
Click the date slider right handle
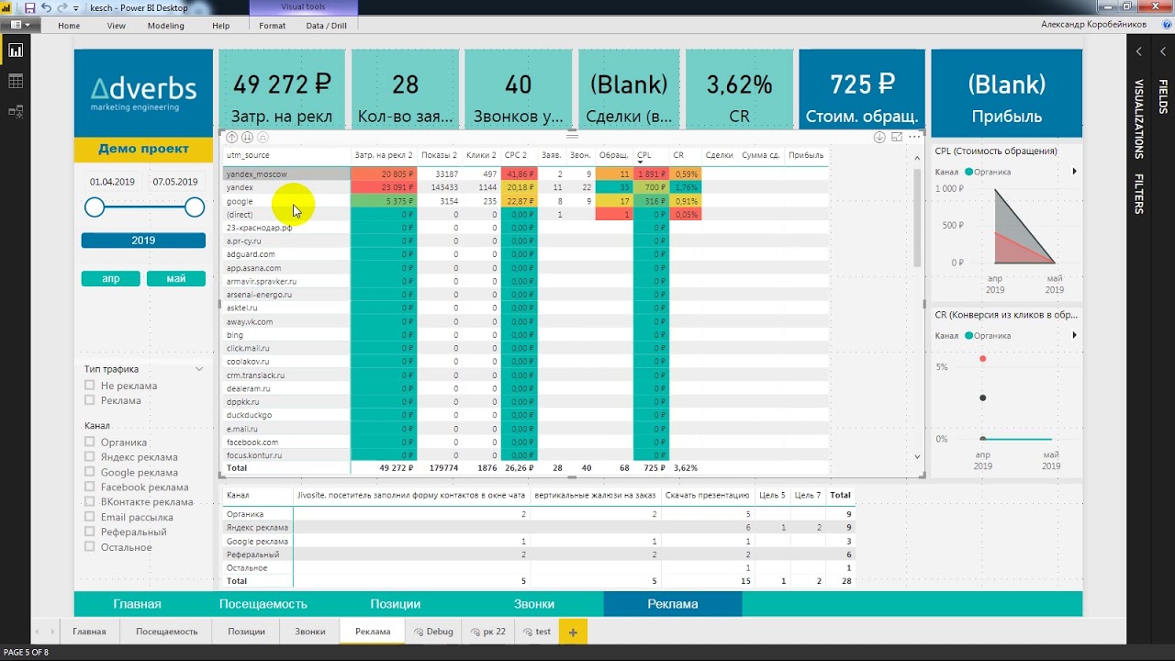pyautogui.click(x=195, y=207)
